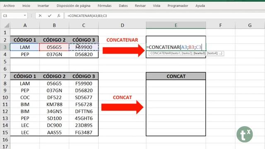Cancel the formula entry with the X icon
This screenshot has width=265, height=149.
pos(40,16)
